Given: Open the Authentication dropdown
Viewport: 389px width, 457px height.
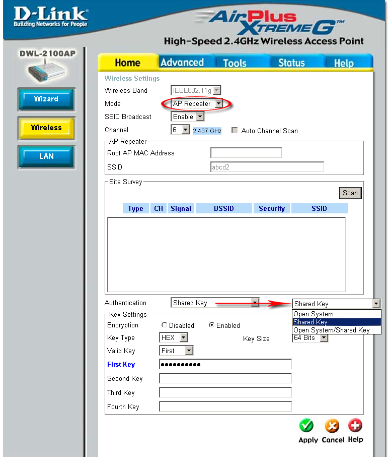Looking at the screenshot, I should [x=215, y=303].
